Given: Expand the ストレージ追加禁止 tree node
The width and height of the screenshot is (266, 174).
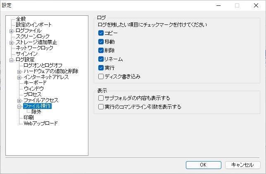Looking at the screenshot, I should coord(11,43).
